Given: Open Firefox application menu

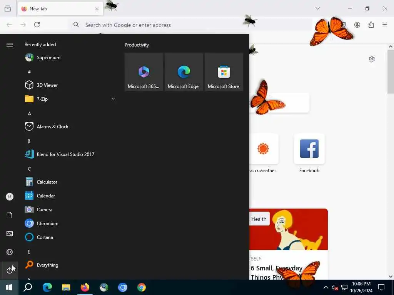Looking at the screenshot, I should (385, 25).
